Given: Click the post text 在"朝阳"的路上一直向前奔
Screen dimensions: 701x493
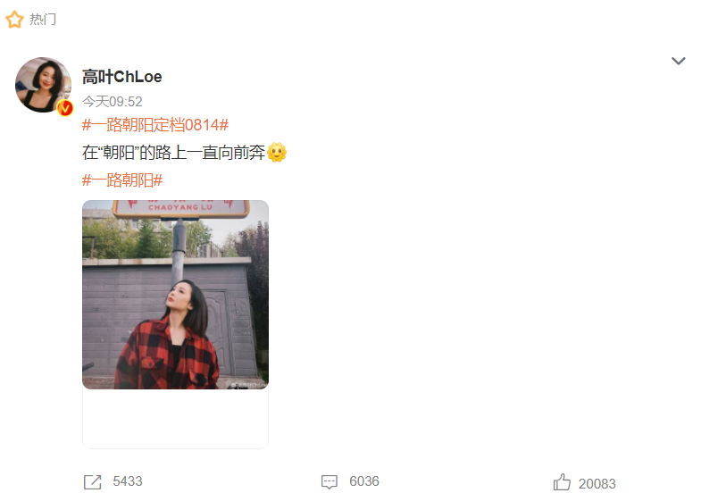Looking at the screenshot, I should pos(174,153).
